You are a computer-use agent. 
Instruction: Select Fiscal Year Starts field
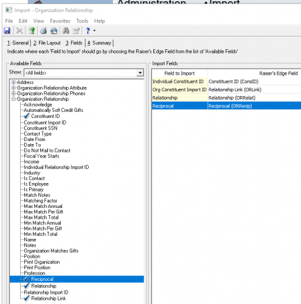point(41,156)
